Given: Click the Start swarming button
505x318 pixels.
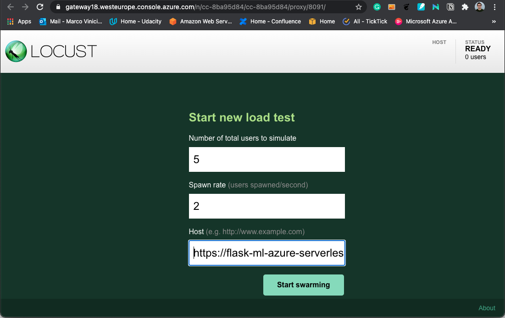Looking at the screenshot, I should point(303,285).
